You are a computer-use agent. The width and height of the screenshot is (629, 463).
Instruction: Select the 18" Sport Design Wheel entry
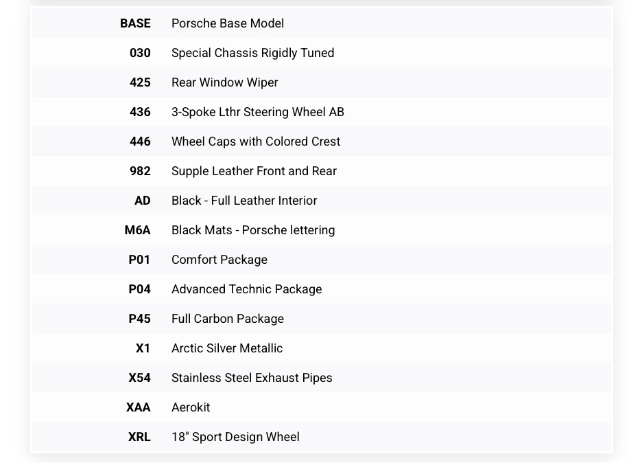coord(235,437)
